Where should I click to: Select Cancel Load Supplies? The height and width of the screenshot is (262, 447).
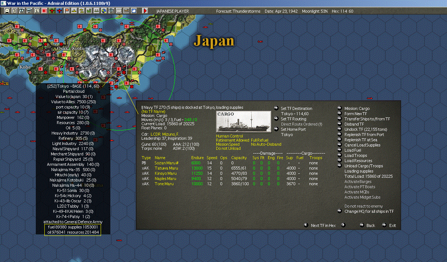coord(362,145)
